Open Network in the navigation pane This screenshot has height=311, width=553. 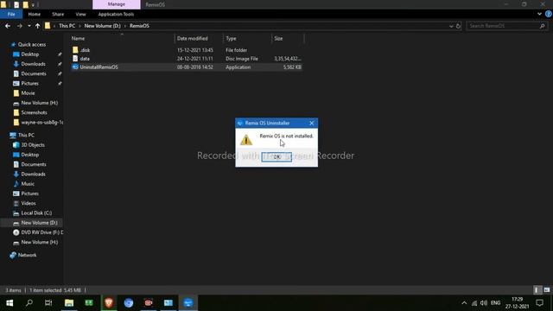click(x=27, y=255)
